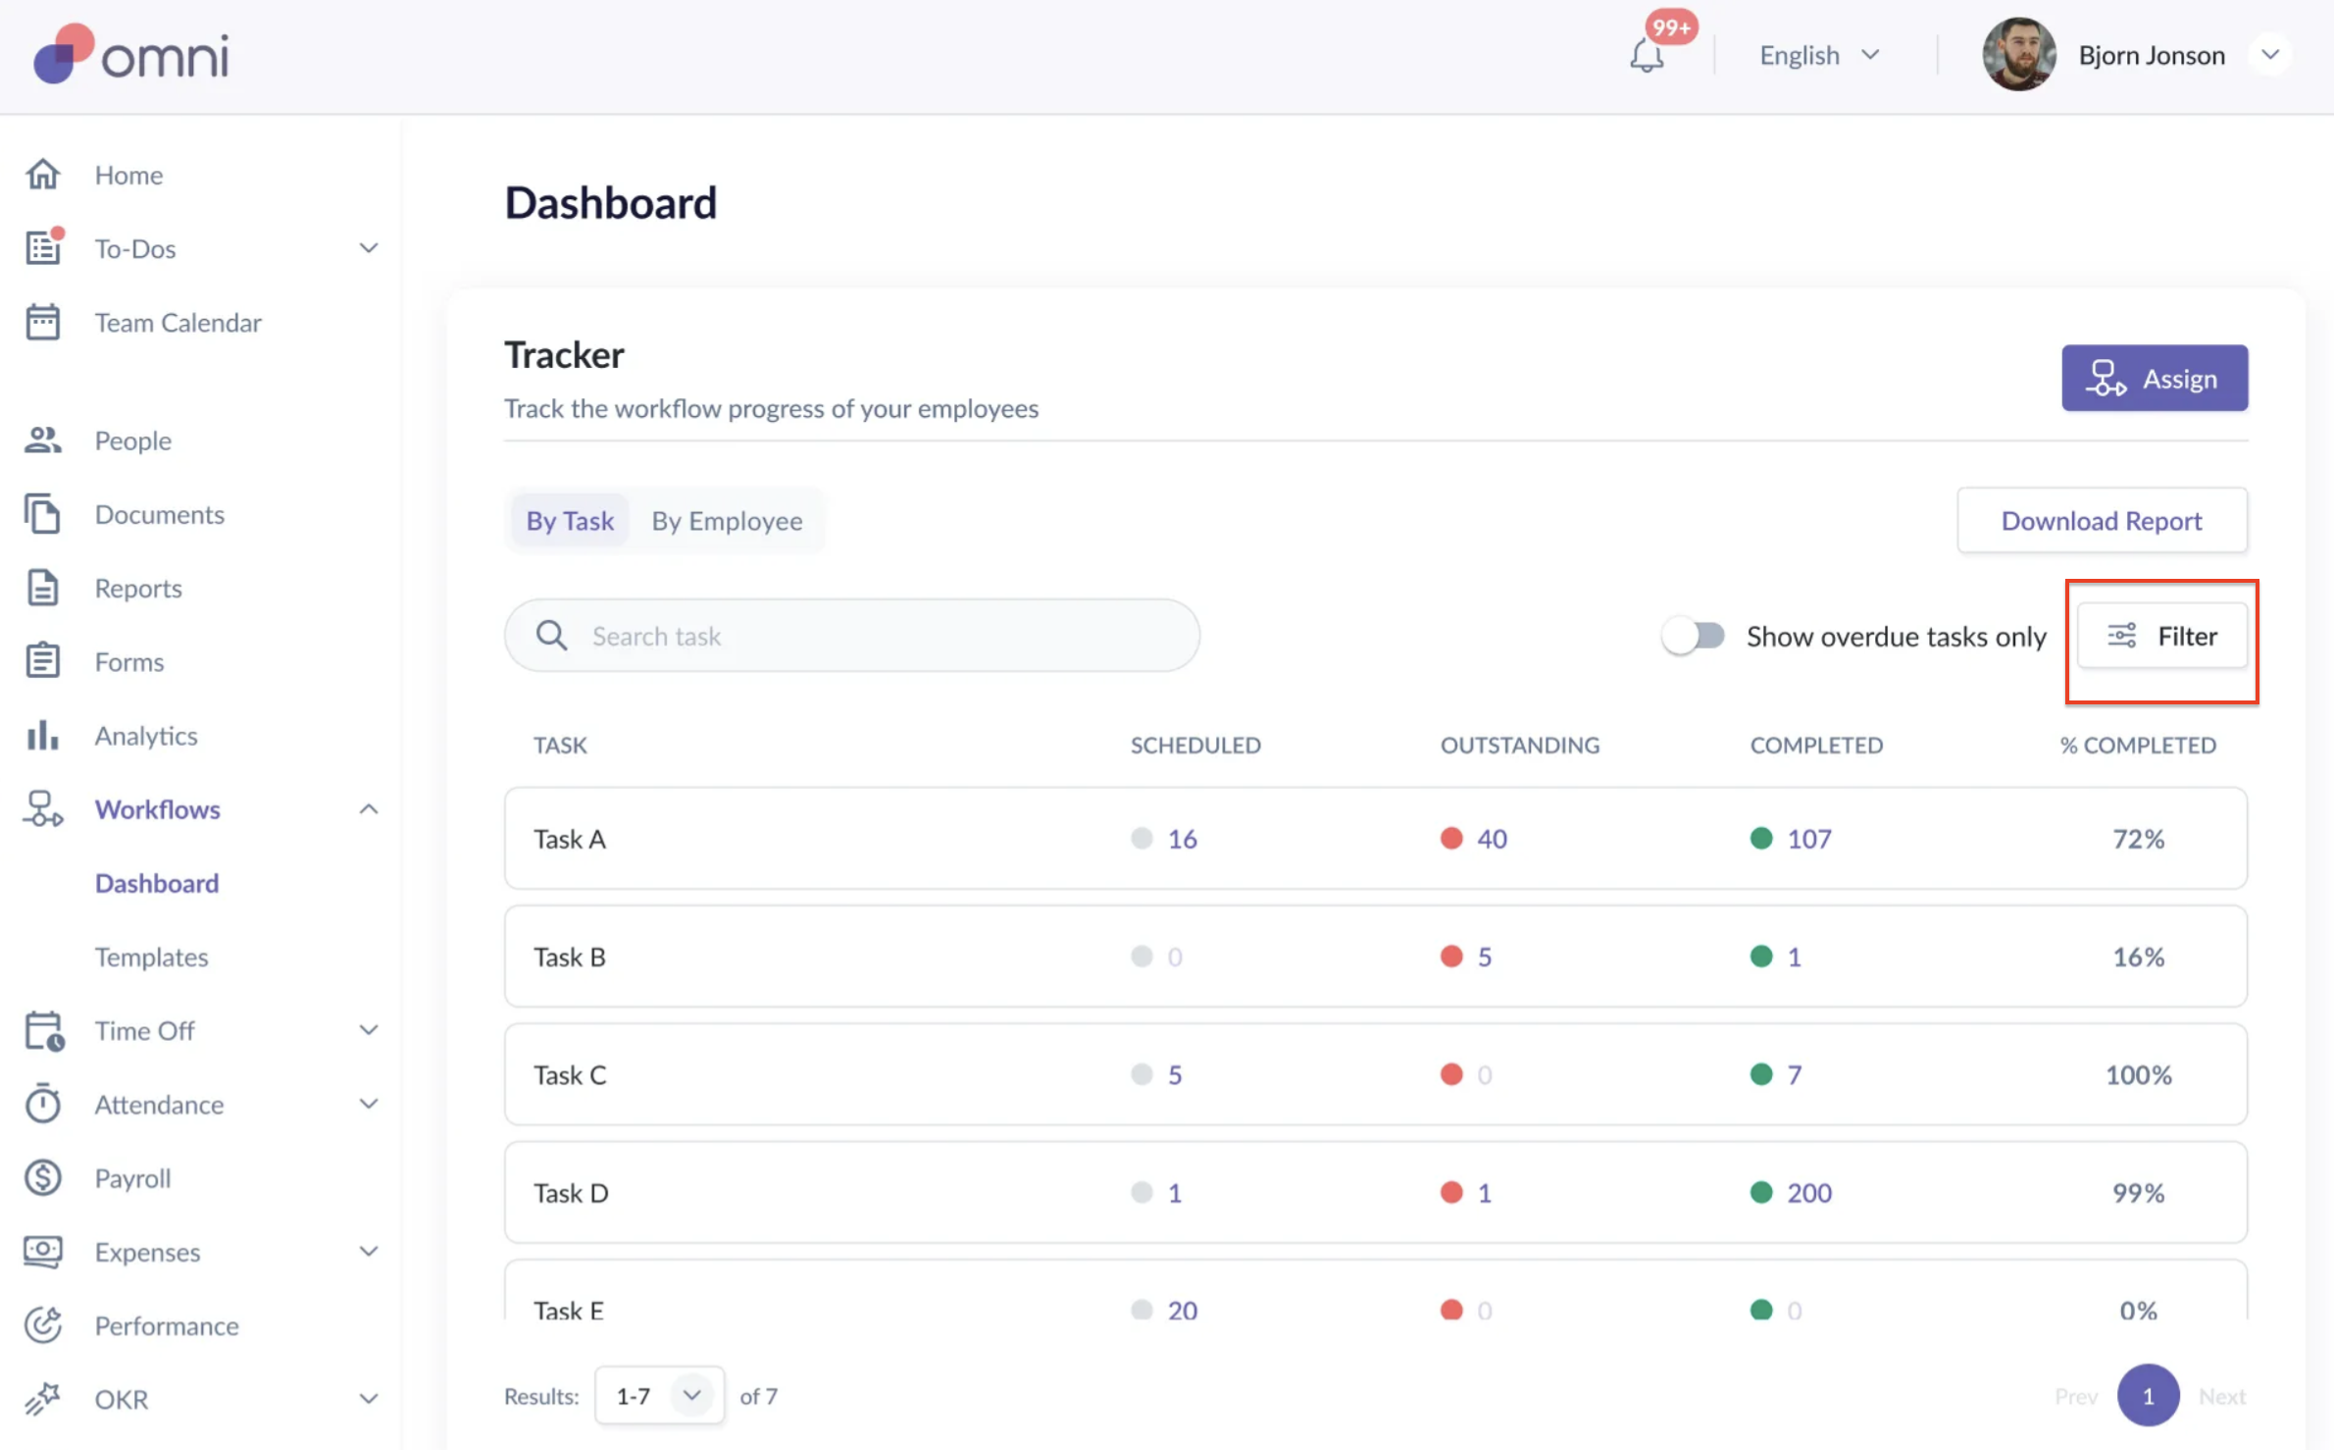
Task: Open the People sidebar icon
Action: pyautogui.click(x=43, y=440)
